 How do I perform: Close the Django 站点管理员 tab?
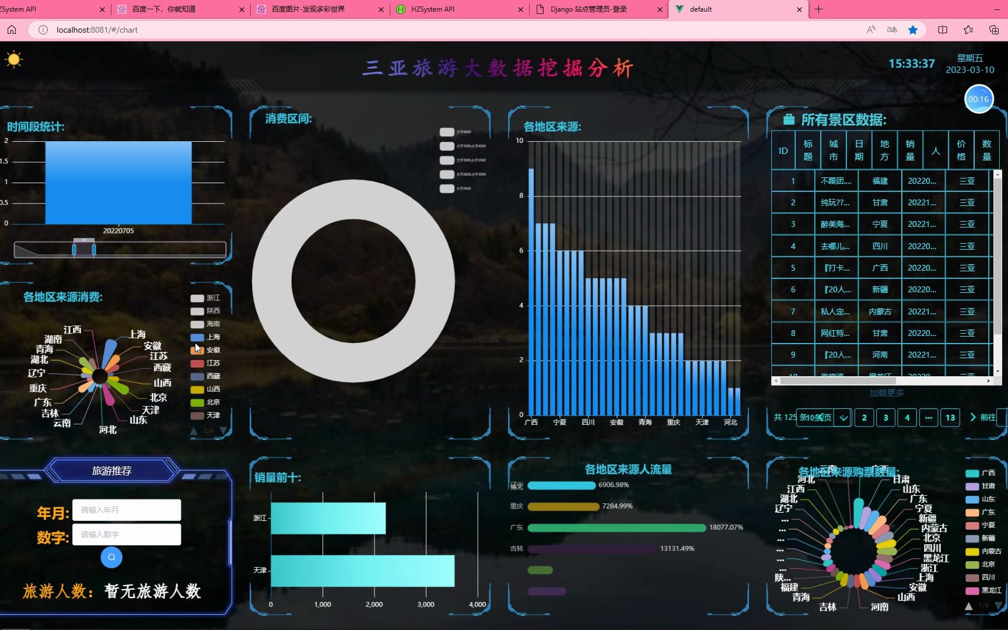(x=660, y=9)
